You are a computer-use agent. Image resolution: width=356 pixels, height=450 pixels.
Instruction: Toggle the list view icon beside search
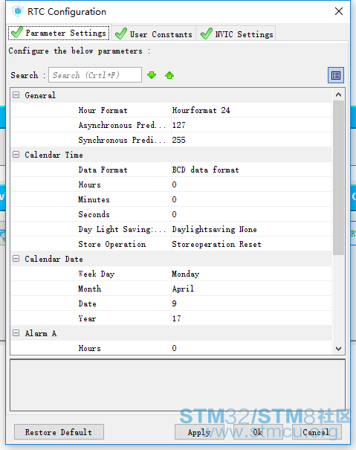click(336, 75)
